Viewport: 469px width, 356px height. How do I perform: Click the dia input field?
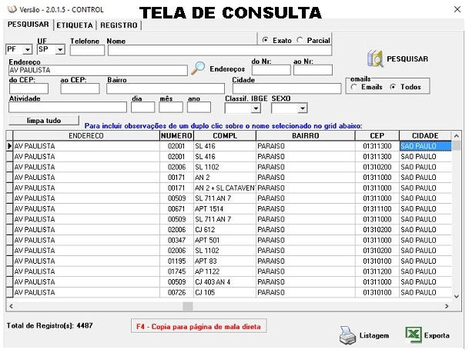(x=142, y=107)
